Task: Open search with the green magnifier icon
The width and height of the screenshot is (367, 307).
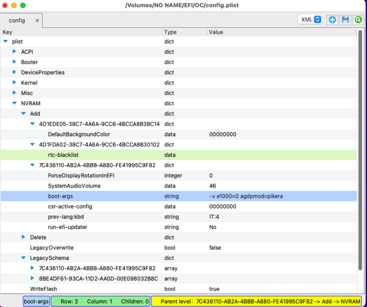Action: click(x=357, y=20)
